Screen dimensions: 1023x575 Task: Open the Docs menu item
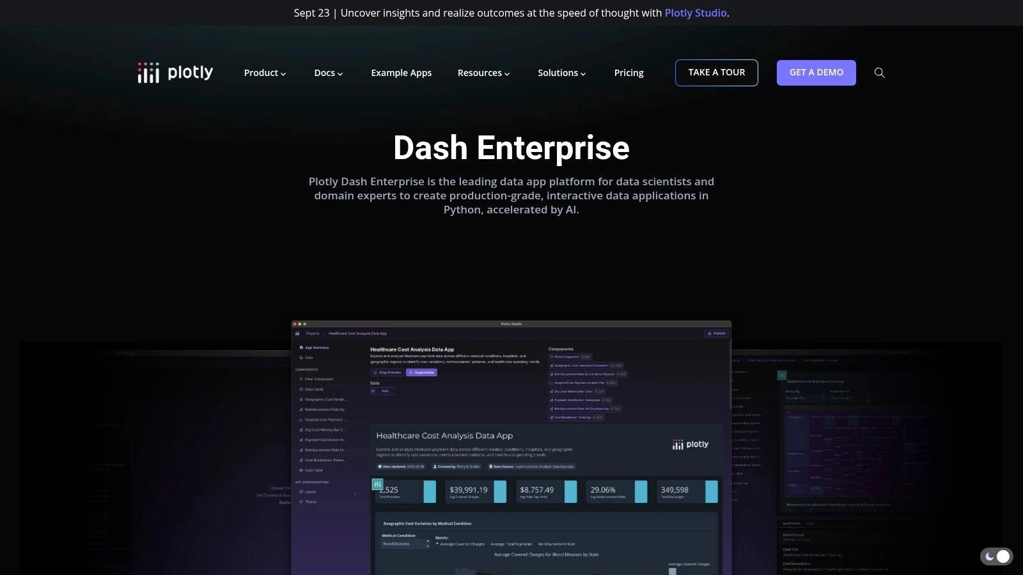pos(328,73)
